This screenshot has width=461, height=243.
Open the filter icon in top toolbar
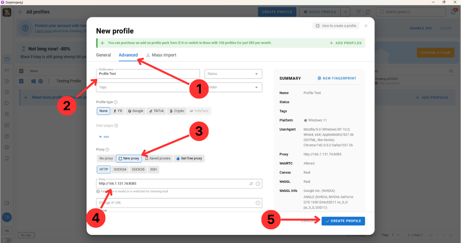tap(358, 12)
